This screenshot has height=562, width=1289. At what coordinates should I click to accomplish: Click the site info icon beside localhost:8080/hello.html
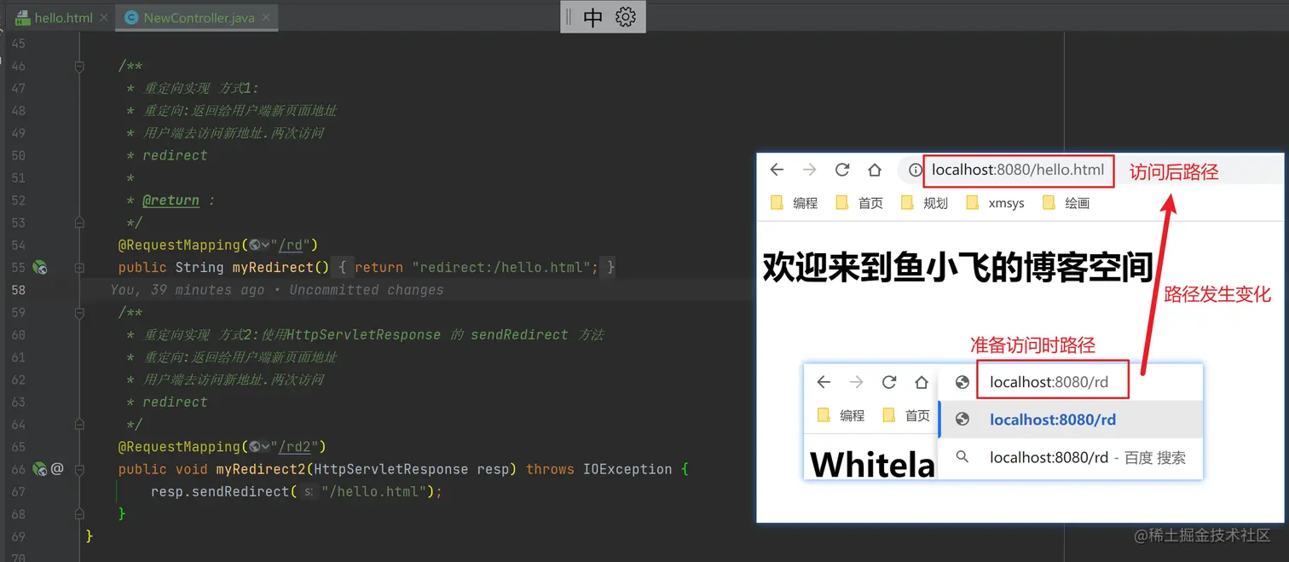(916, 171)
